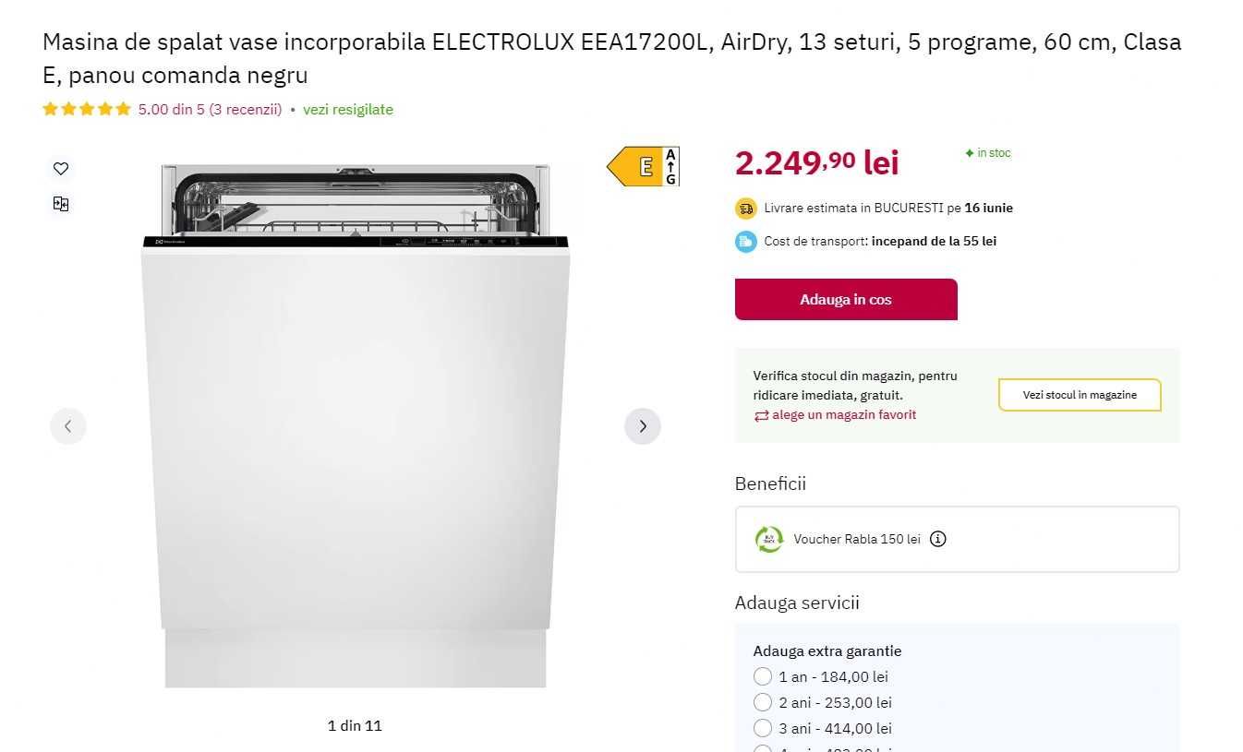Open the energy class E label
This screenshot has width=1243, height=752.
(644, 166)
